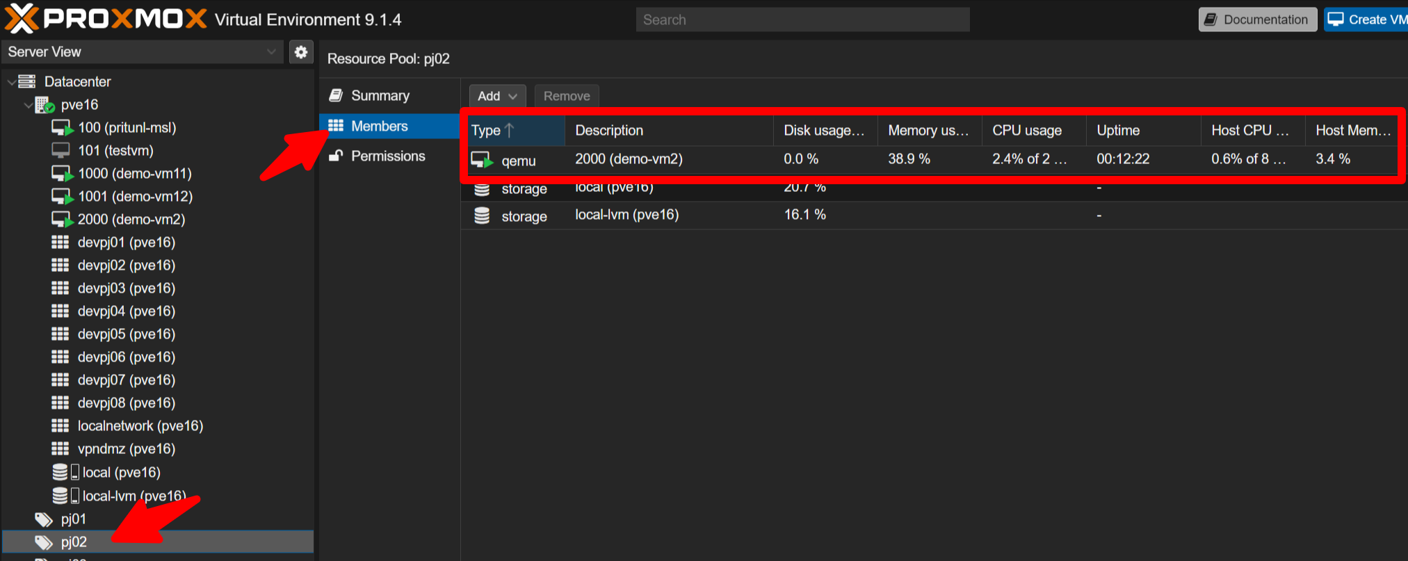Click the pj01 pool tag icon
This screenshot has width=1408, height=561.
tap(44, 519)
